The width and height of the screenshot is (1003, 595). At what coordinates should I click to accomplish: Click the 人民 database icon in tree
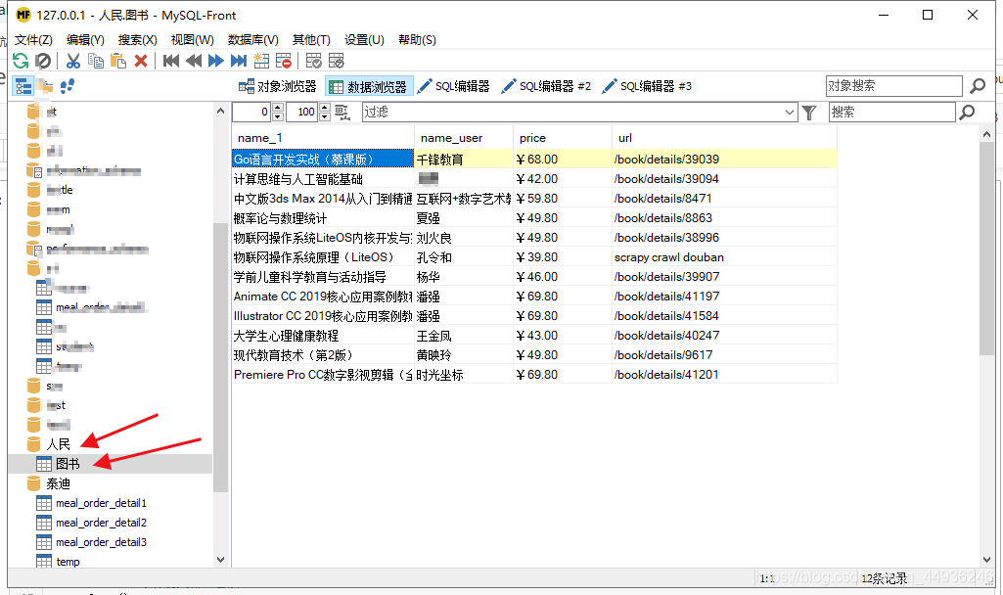coord(34,444)
